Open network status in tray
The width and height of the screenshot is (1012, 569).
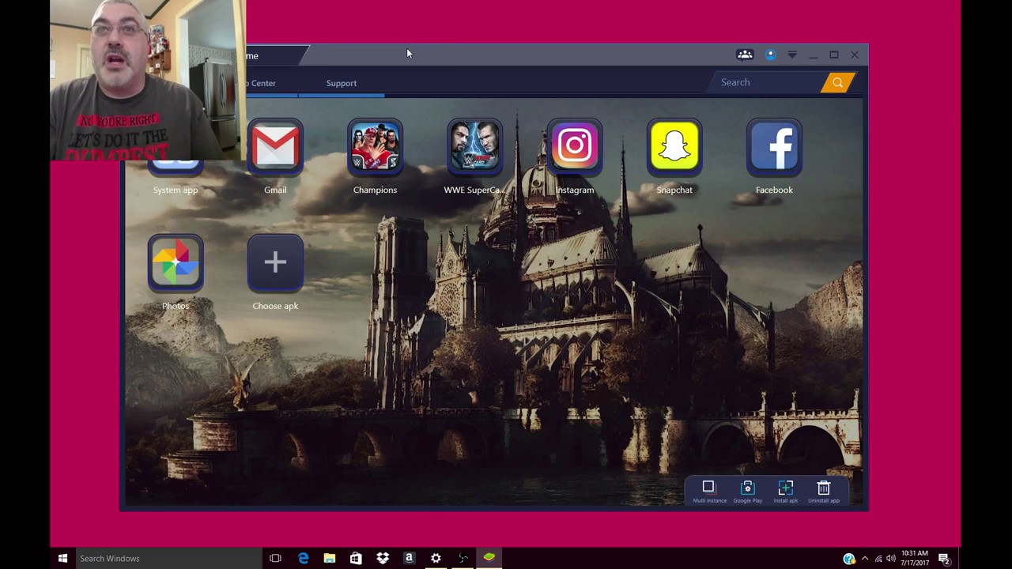(878, 559)
